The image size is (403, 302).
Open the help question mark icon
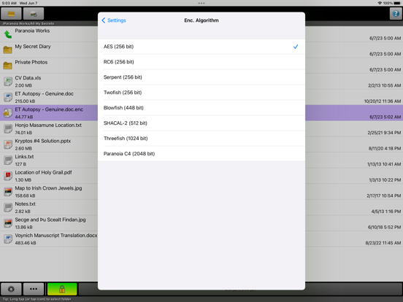click(x=396, y=13)
